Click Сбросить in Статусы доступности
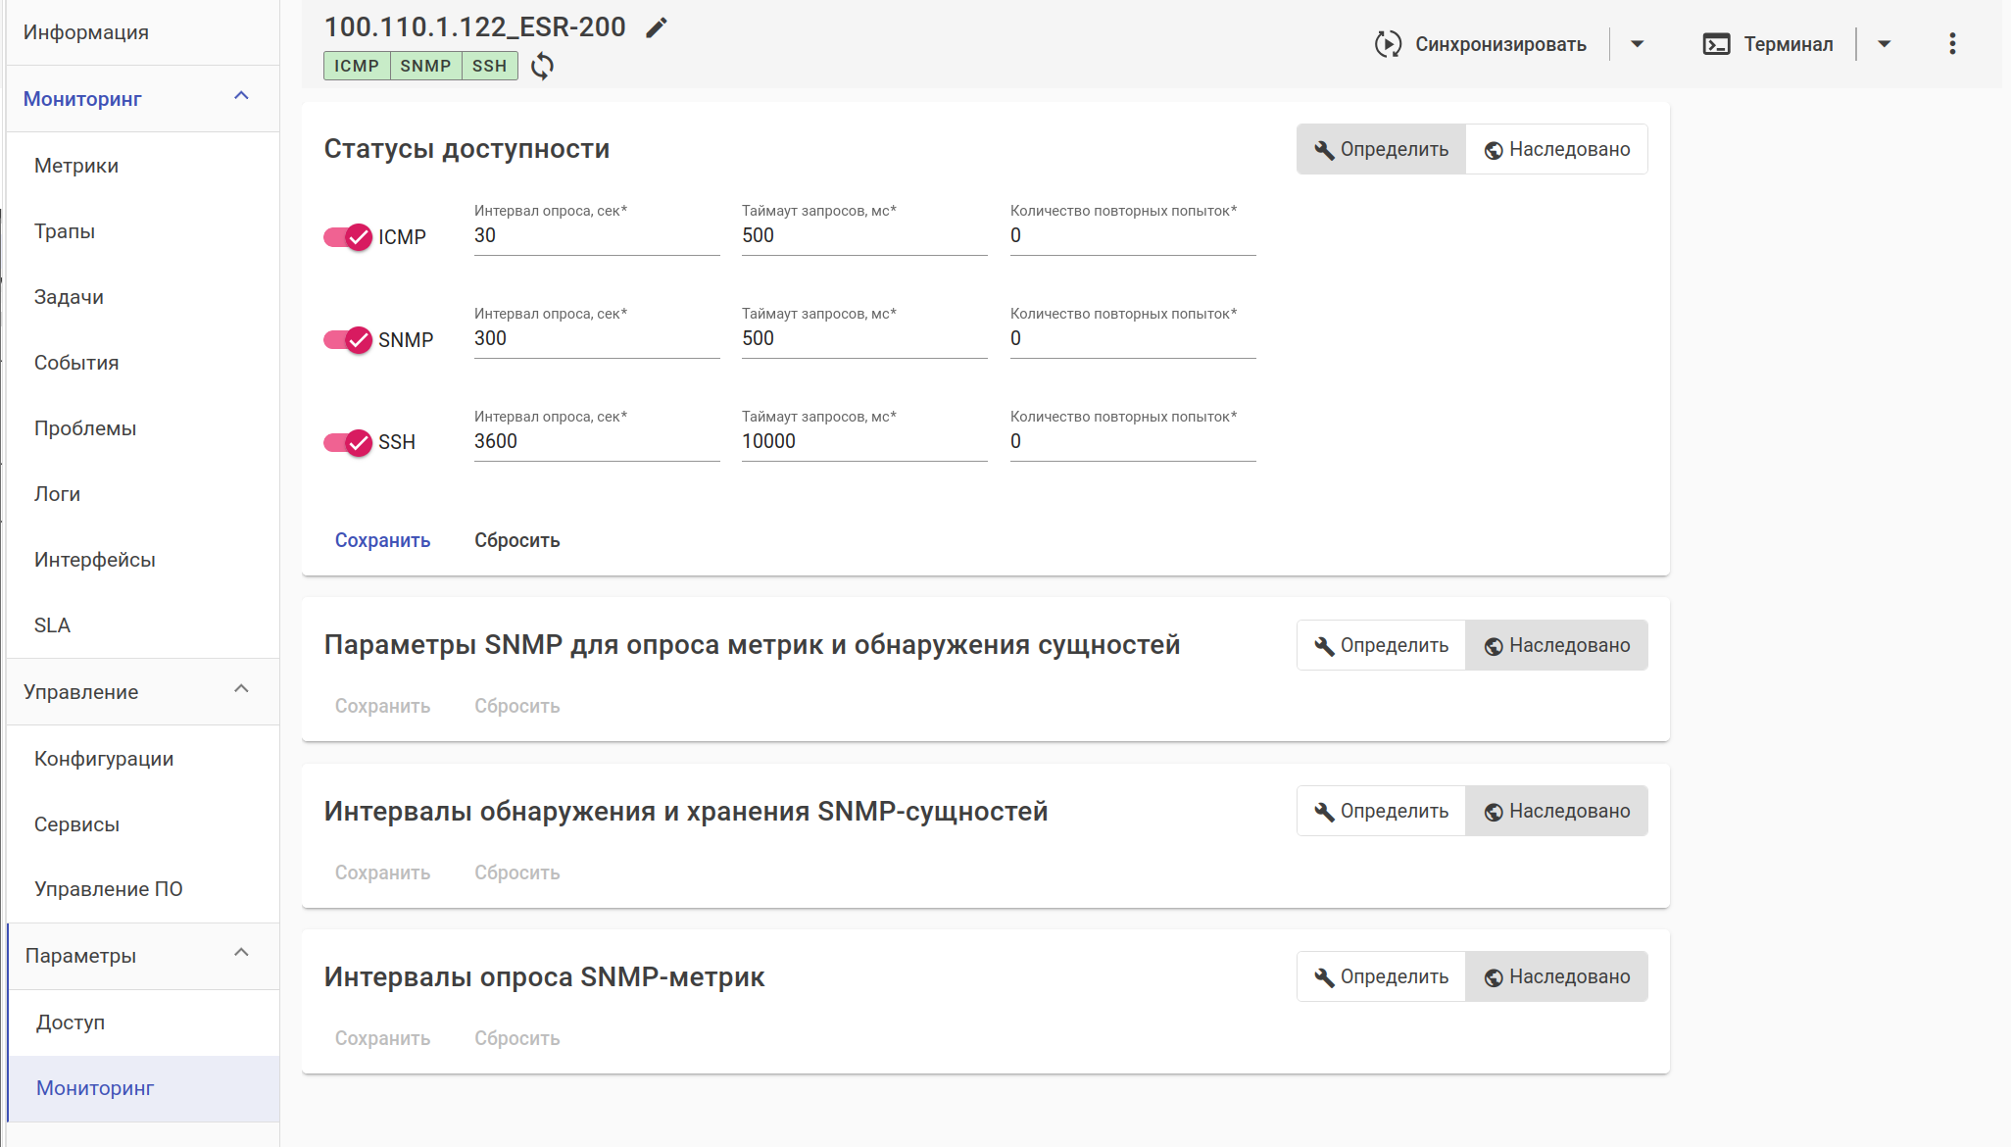Screen dimensions: 2011x1147 click(516, 540)
